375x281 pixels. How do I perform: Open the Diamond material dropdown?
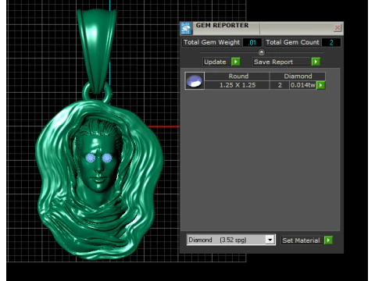pyautogui.click(x=270, y=240)
